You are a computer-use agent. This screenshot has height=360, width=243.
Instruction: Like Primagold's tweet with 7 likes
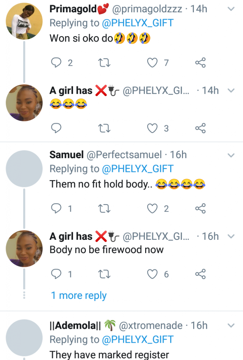tap(152, 63)
